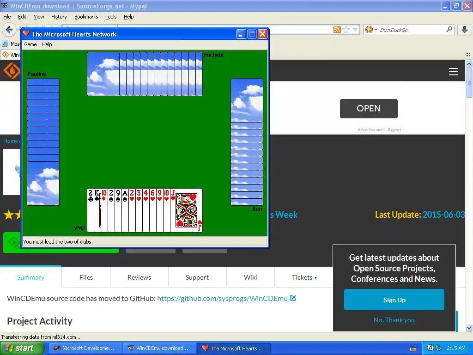Open Tools menu in Mypal browser
This screenshot has height=355, width=473.
[111, 17]
